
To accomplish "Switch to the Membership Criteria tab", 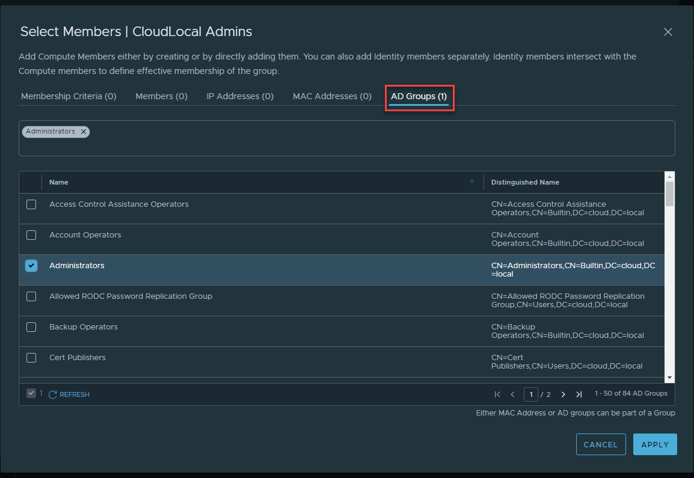I will [x=69, y=96].
